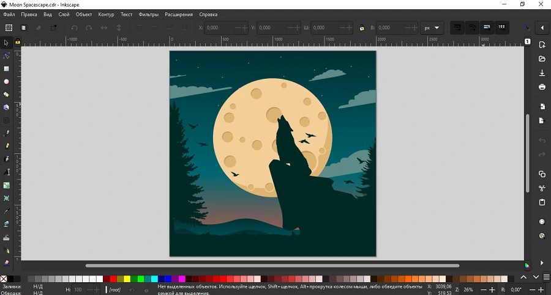Click Open document folder icon

tap(542, 59)
